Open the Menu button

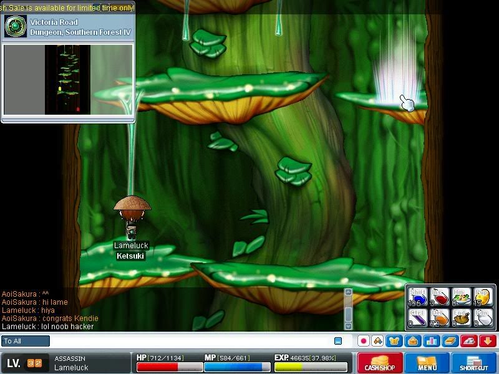point(427,363)
